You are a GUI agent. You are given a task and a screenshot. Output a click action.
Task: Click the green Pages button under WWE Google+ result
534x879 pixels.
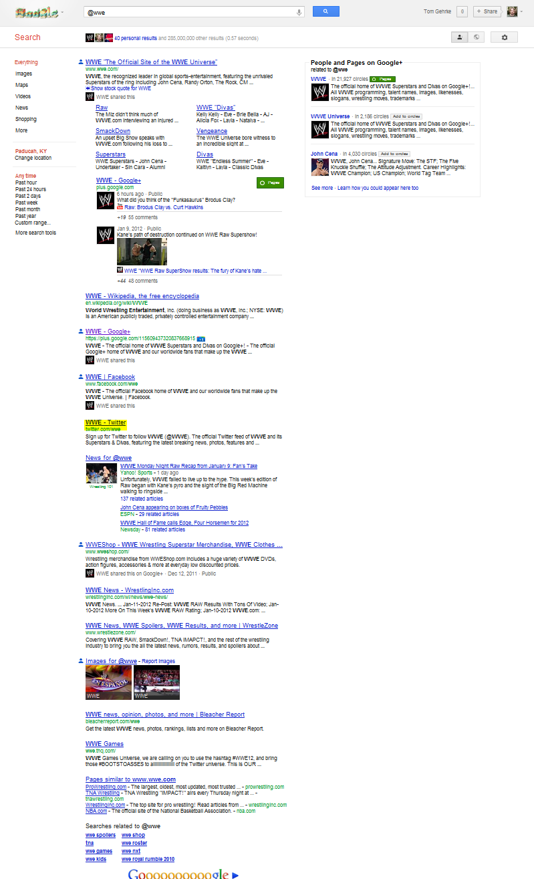(270, 182)
